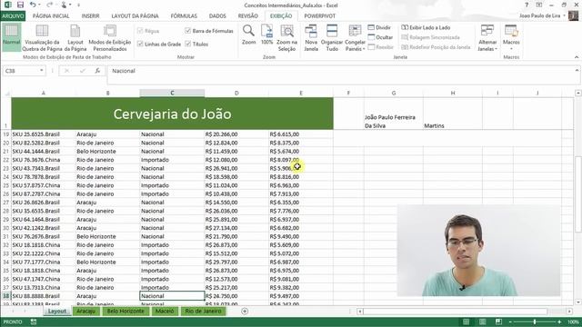
Task: Open the Aracaju sheet tab
Action: (x=85, y=311)
